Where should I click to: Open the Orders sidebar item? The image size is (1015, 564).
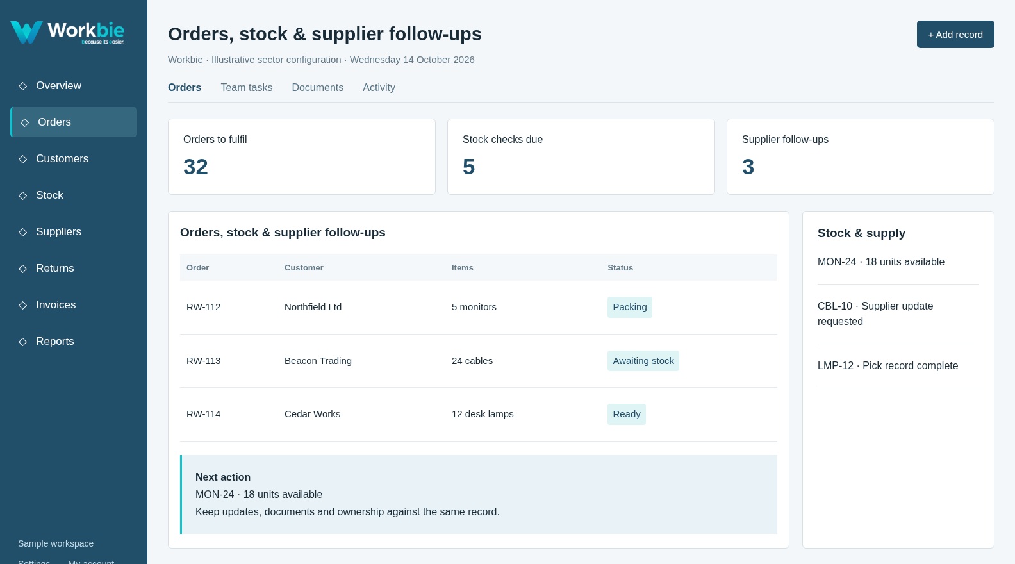[x=74, y=122]
